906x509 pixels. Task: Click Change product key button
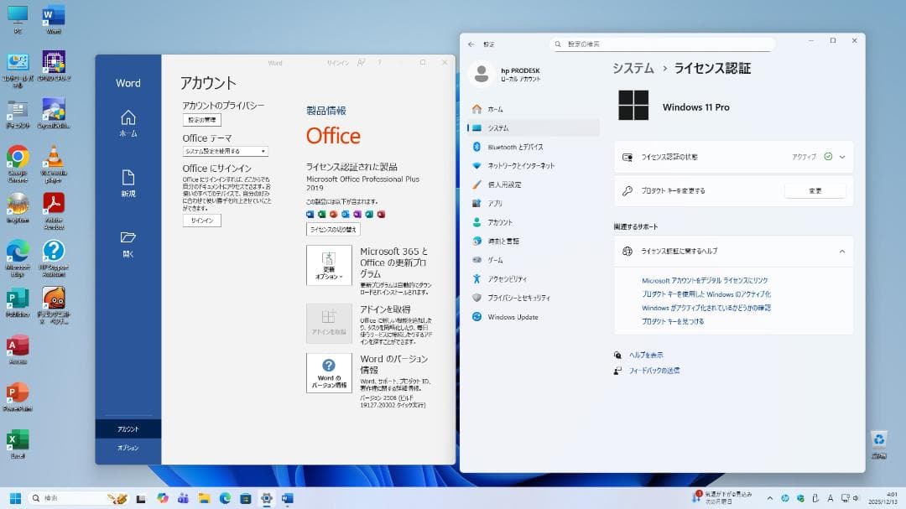(x=815, y=190)
